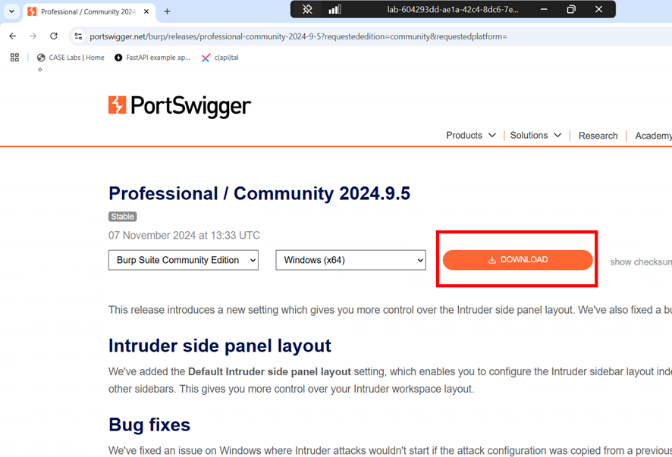
Task: Click the orange DOWNLOAD button
Action: (x=518, y=259)
